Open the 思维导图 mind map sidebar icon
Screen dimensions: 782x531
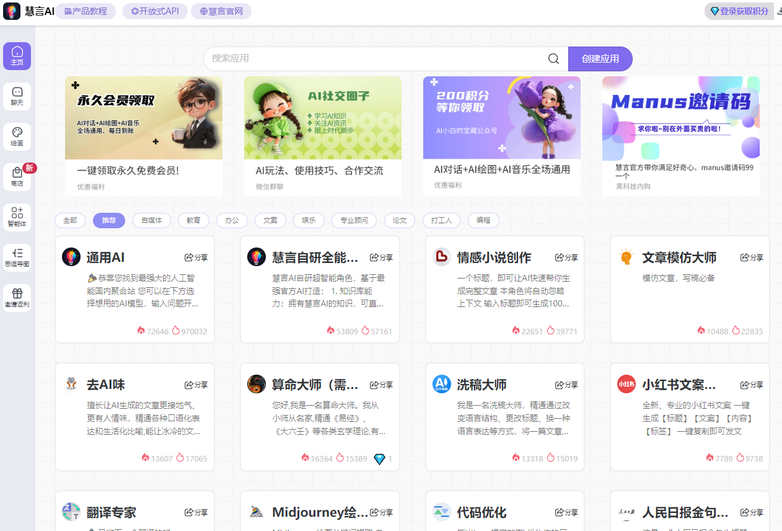[17, 257]
